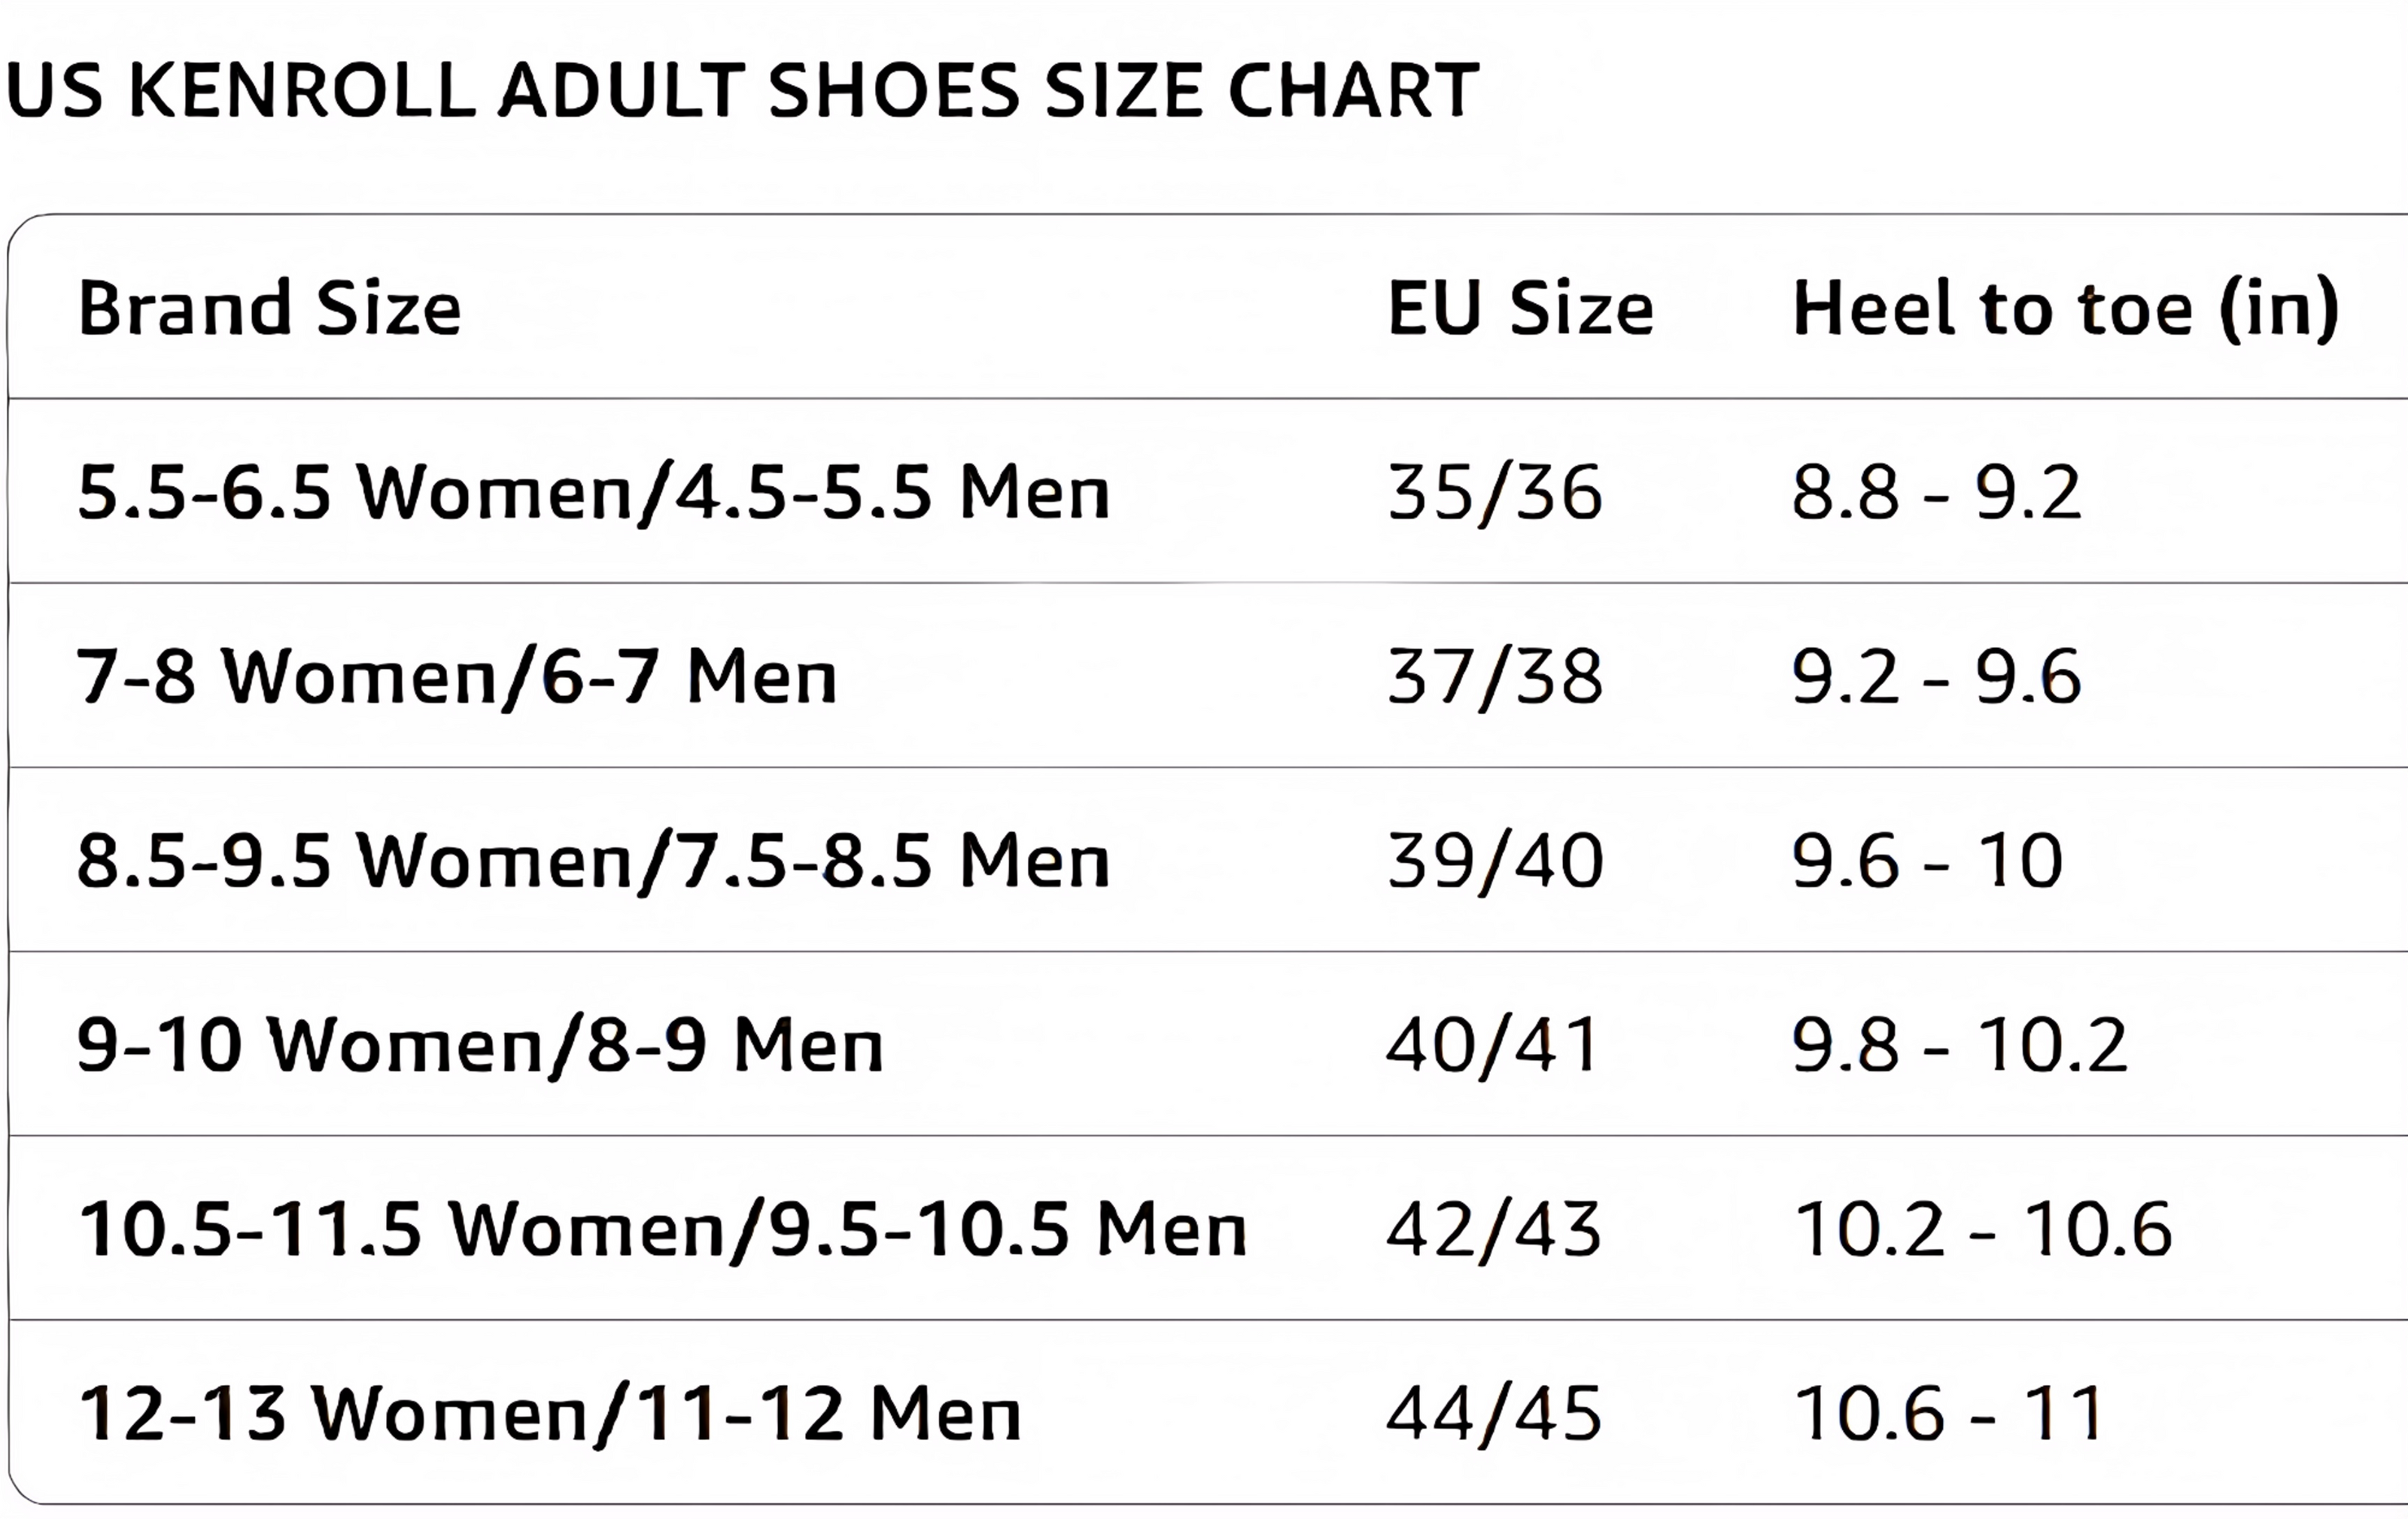
Task: Click the 'Heel to toe (in)' header
Action: coord(2065,308)
